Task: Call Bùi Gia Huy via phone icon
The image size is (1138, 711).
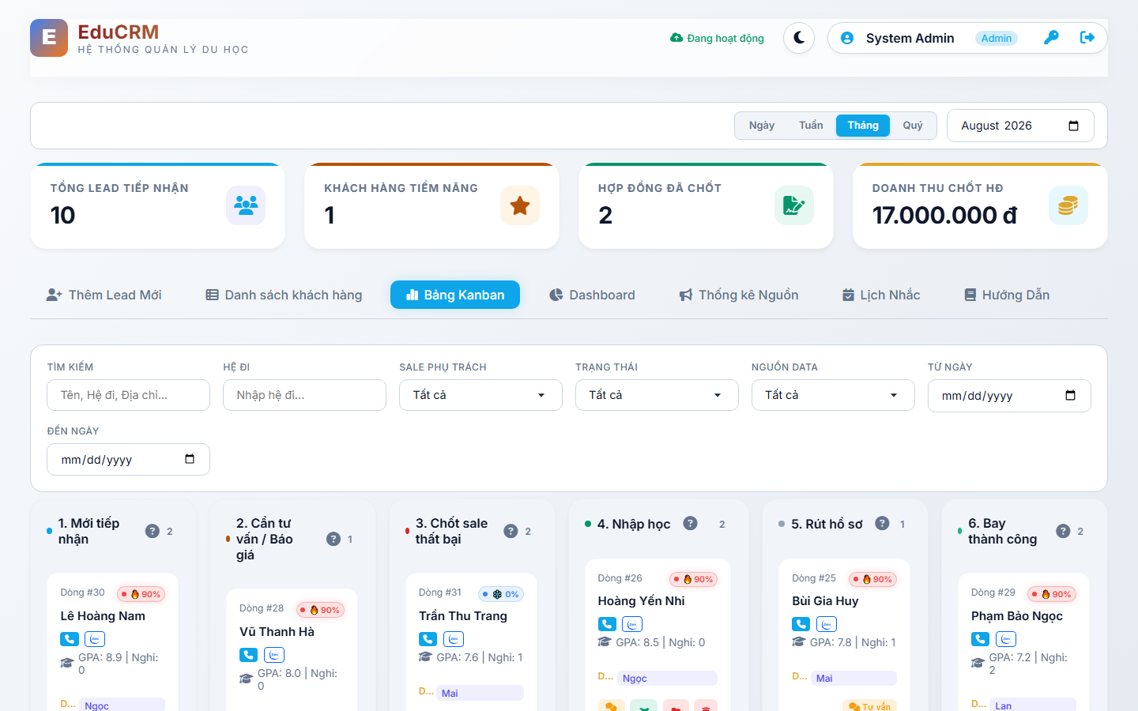Action: pos(801,624)
